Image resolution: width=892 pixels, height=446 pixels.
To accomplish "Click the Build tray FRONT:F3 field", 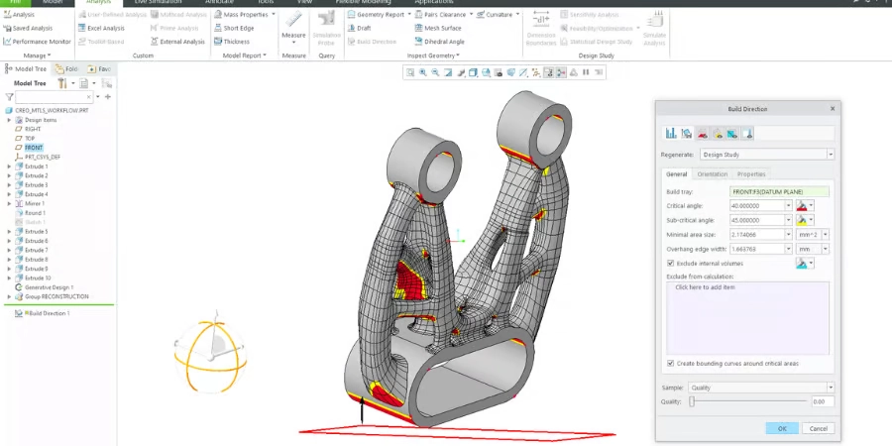I will tap(779, 191).
